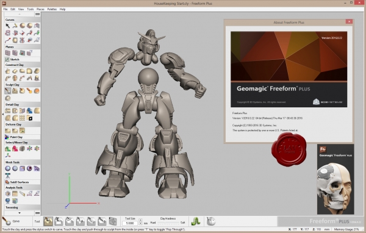Pick the gray cube icon in Select/Move Clay
The image size is (366, 233).
tap(22, 148)
